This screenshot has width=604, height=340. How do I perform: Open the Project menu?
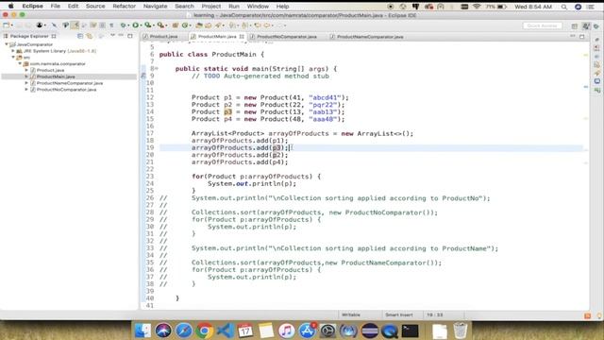pos(211,7)
